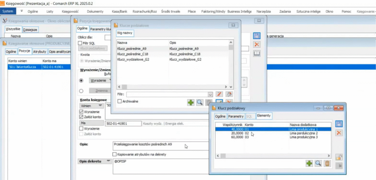
Task: Close the Klucze podziałowe list window
Action: 233,25
